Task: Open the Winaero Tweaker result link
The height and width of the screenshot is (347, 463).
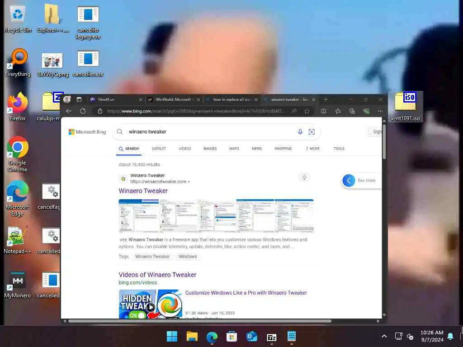Action: (x=143, y=191)
